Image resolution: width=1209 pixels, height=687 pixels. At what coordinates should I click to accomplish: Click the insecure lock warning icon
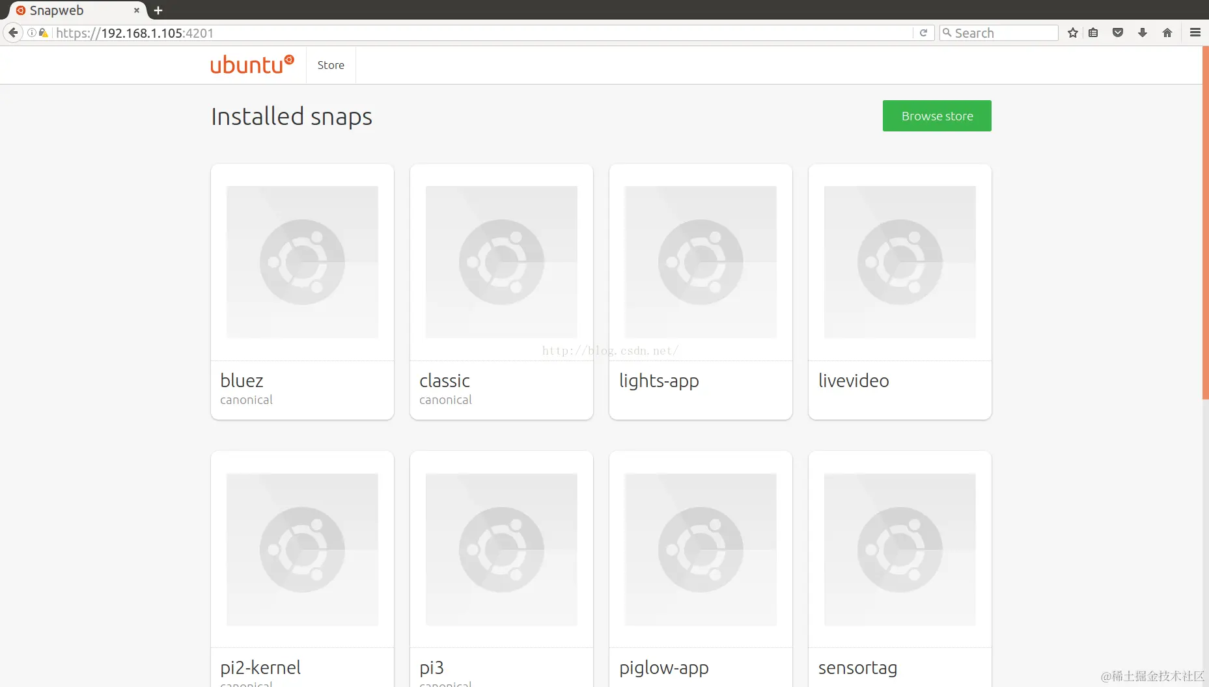click(43, 33)
